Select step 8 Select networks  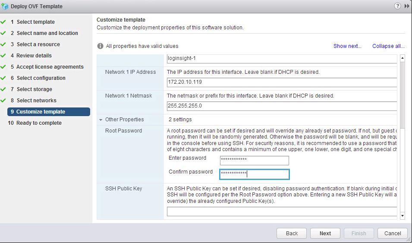click(36, 101)
